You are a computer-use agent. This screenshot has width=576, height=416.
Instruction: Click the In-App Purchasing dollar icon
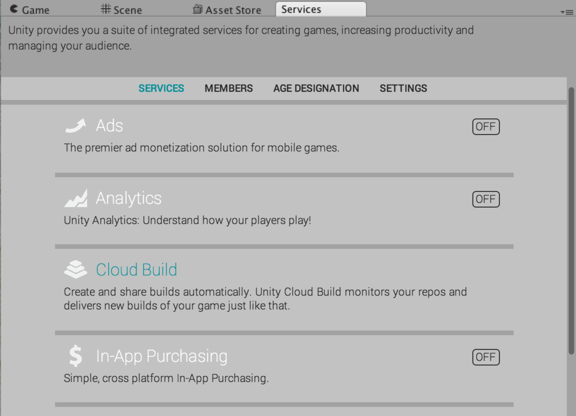pyautogui.click(x=76, y=356)
